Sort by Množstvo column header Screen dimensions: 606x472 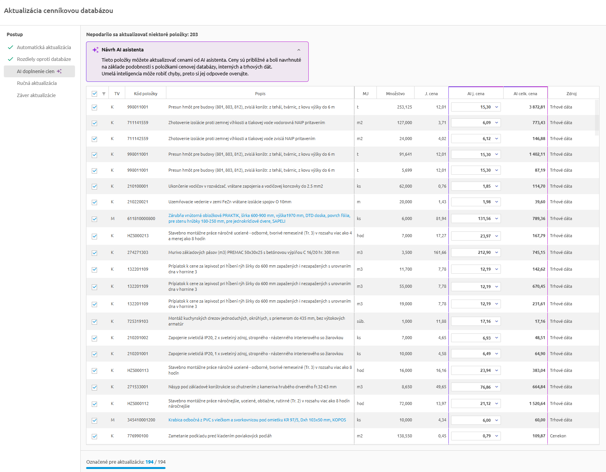pyautogui.click(x=395, y=94)
